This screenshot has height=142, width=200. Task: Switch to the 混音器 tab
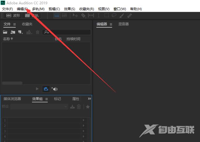click(123, 24)
